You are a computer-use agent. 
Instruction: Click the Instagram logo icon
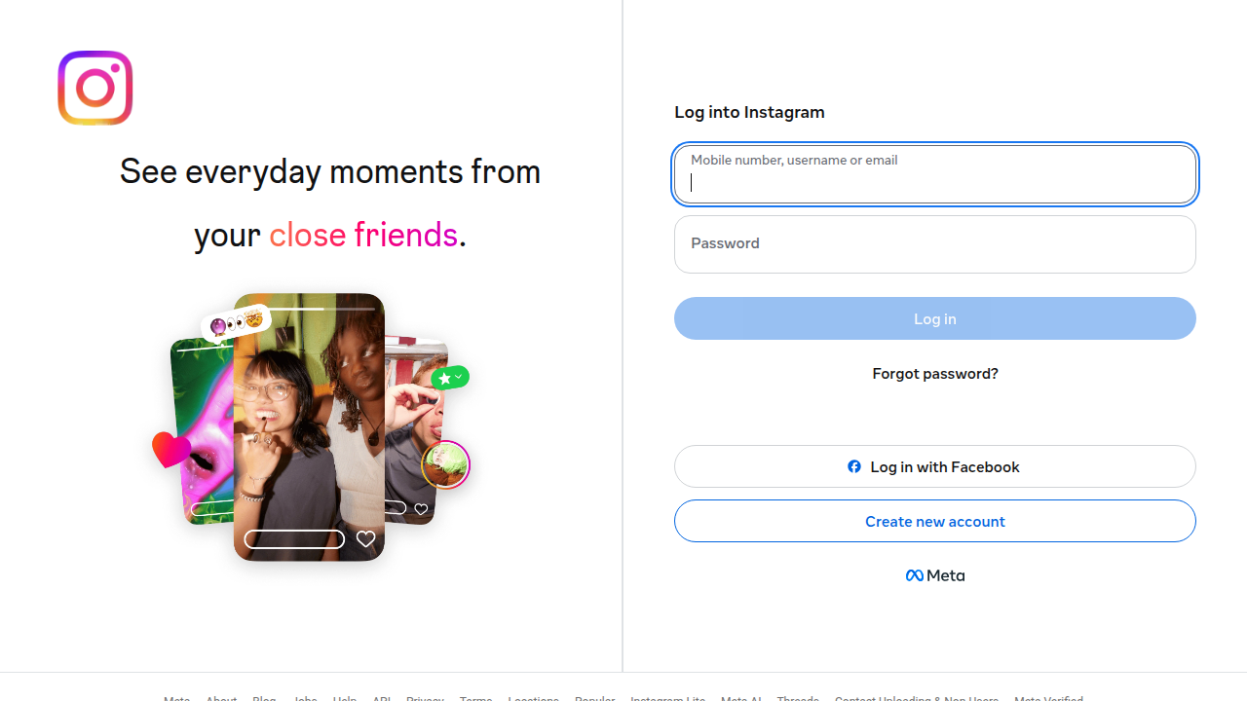94,88
